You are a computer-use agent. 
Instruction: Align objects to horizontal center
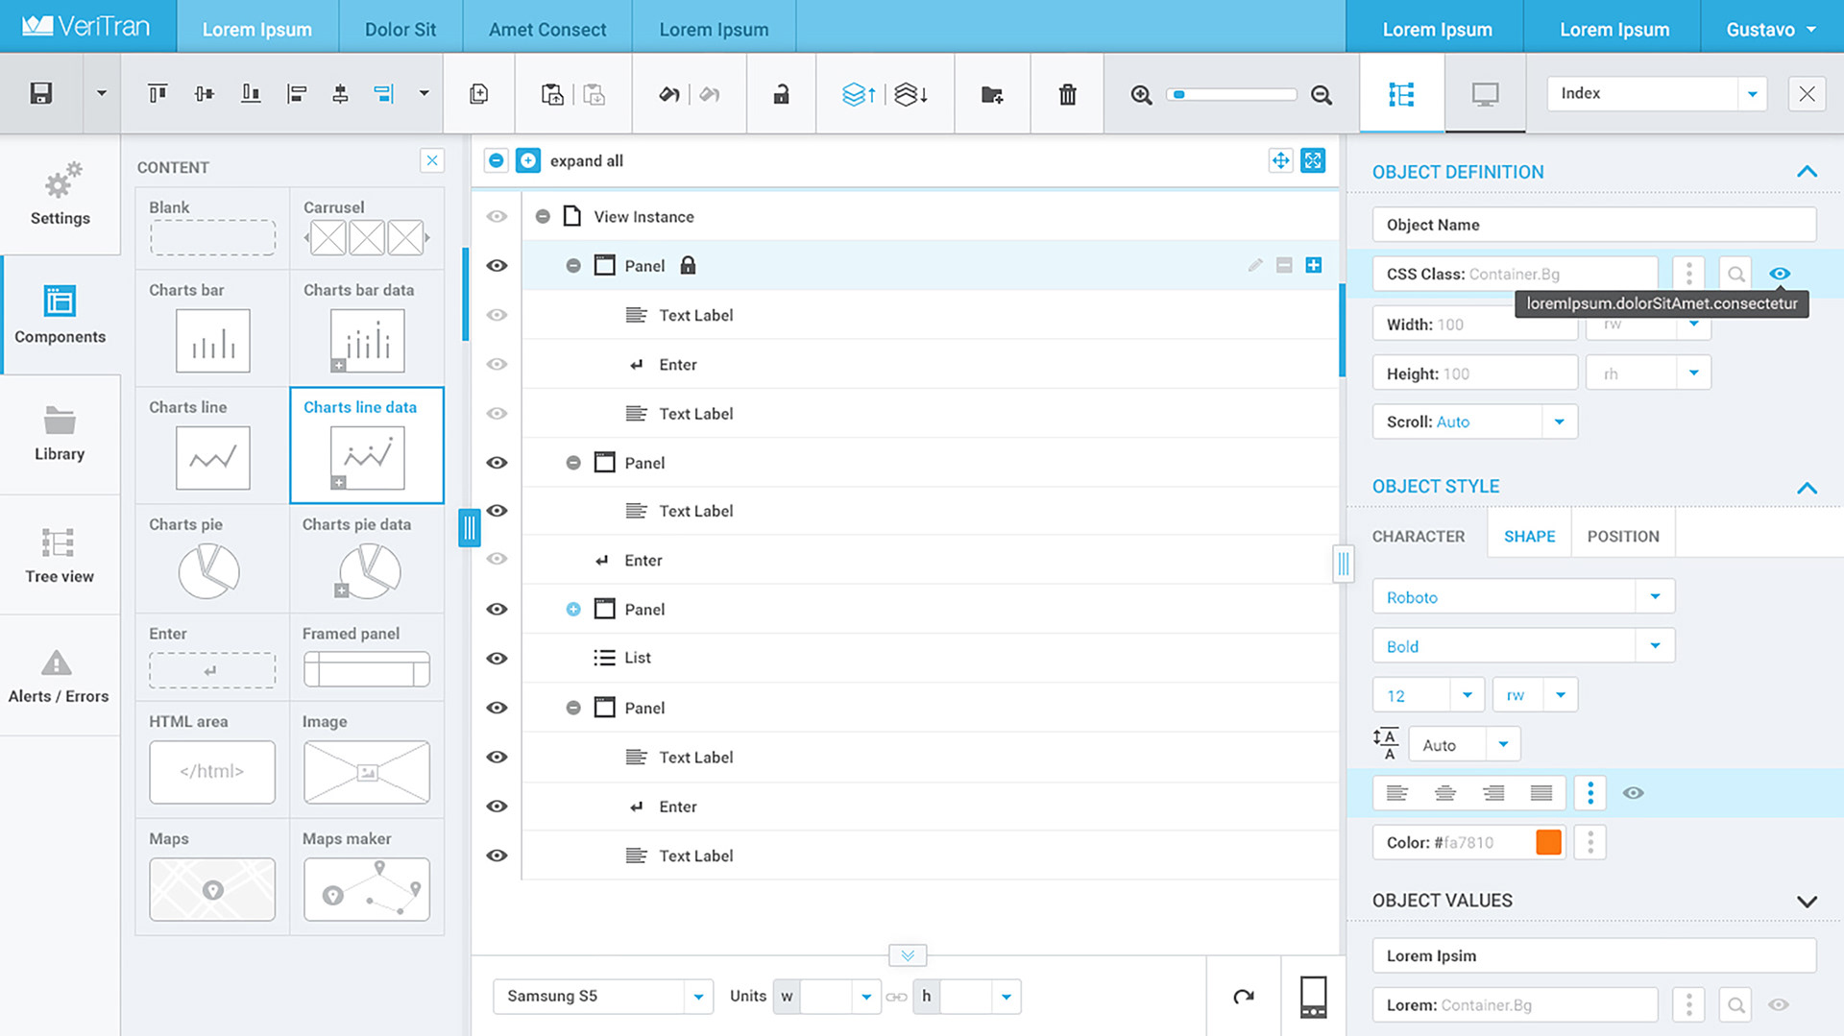[x=340, y=93]
